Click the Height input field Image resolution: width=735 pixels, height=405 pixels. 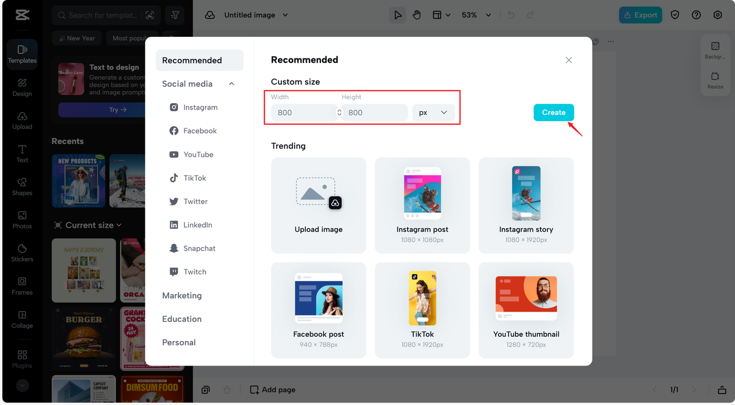(x=375, y=112)
